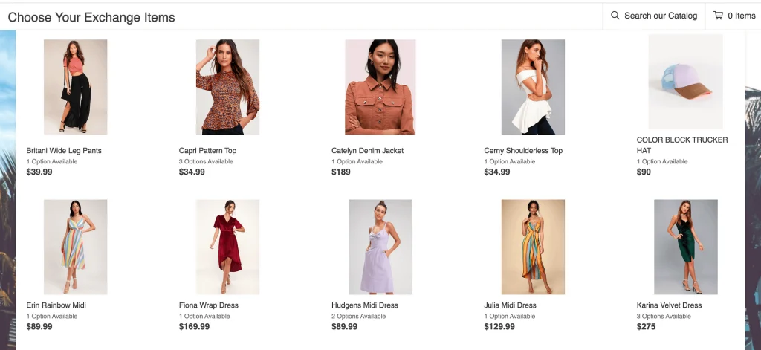
Task: Open the Karina Velvet Dress name link
Action: click(x=669, y=305)
